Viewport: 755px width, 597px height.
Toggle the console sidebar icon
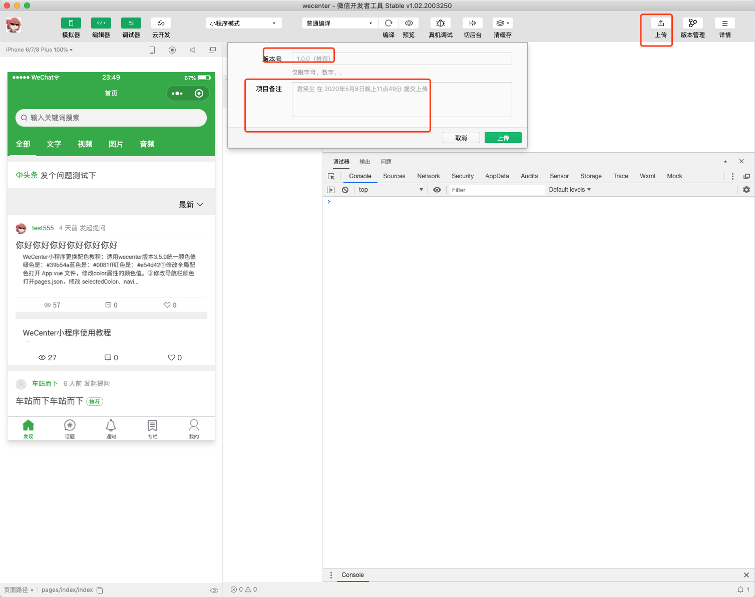(330, 190)
